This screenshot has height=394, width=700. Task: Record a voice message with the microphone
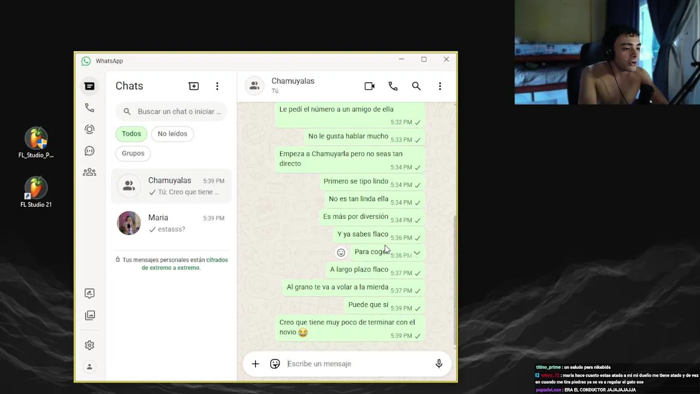click(x=439, y=363)
